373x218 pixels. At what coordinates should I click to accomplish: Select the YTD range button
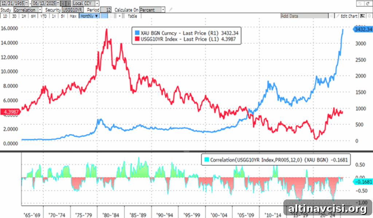pyautogui.click(x=43, y=16)
